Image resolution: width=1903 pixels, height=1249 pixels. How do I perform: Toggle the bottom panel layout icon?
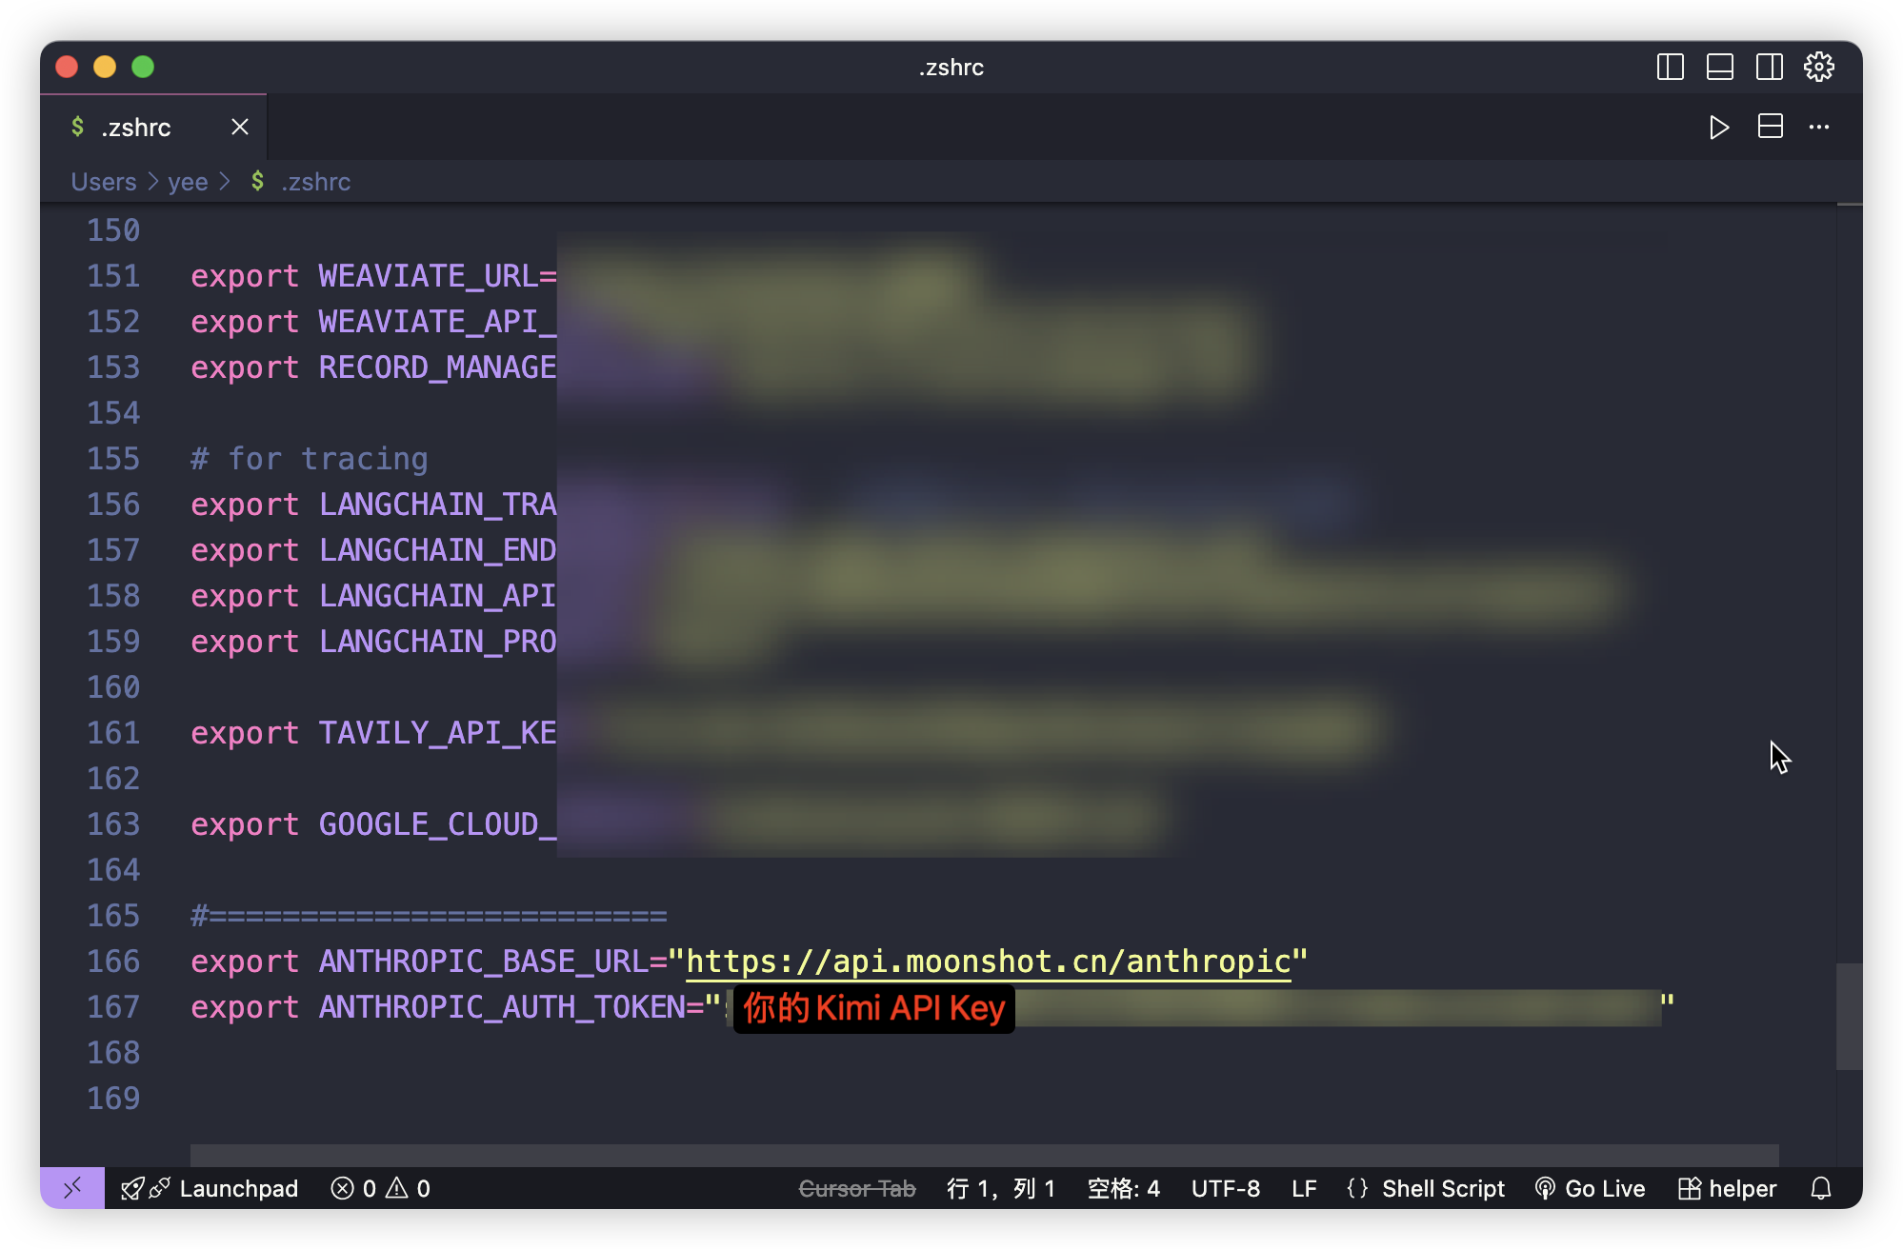point(1719,67)
